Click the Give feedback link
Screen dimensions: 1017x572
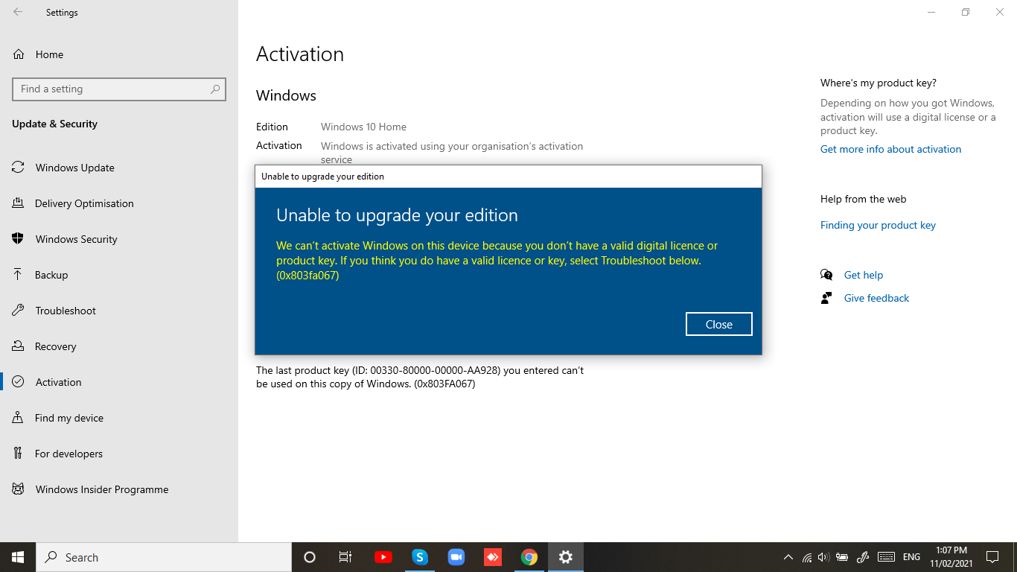click(876, 298)
